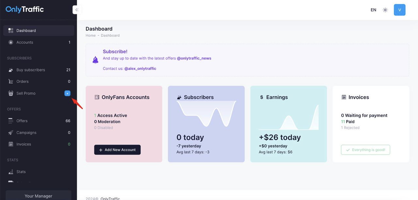Click the Buy subscribers people icon
This screenshot has width=418, height=200.
click(11, 70)
